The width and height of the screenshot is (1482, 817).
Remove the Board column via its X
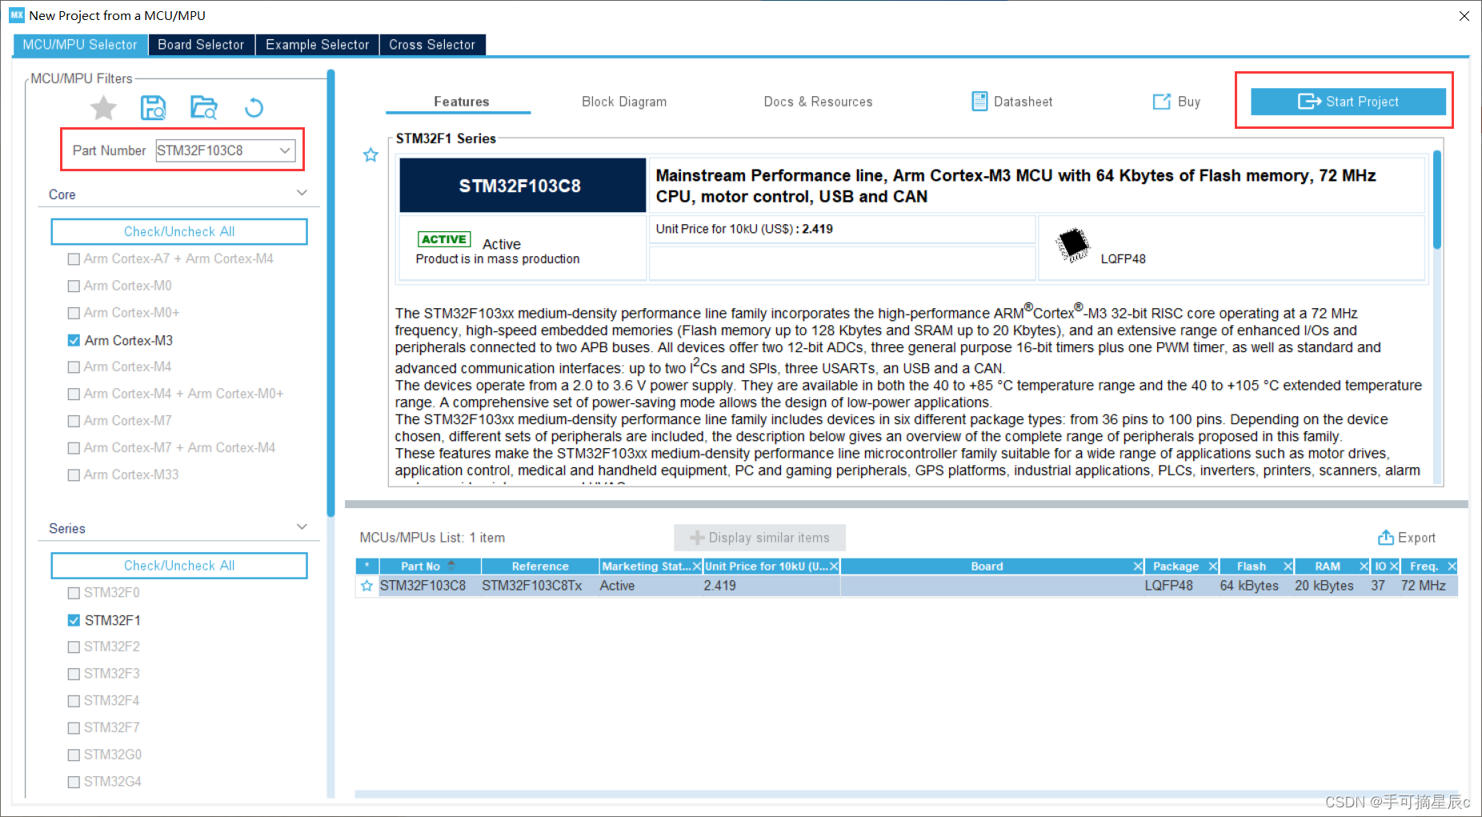click(x=1138, y=567)
